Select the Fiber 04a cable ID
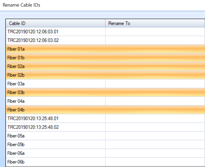This screenshot has width=205, height=167. tap(16, 101)
